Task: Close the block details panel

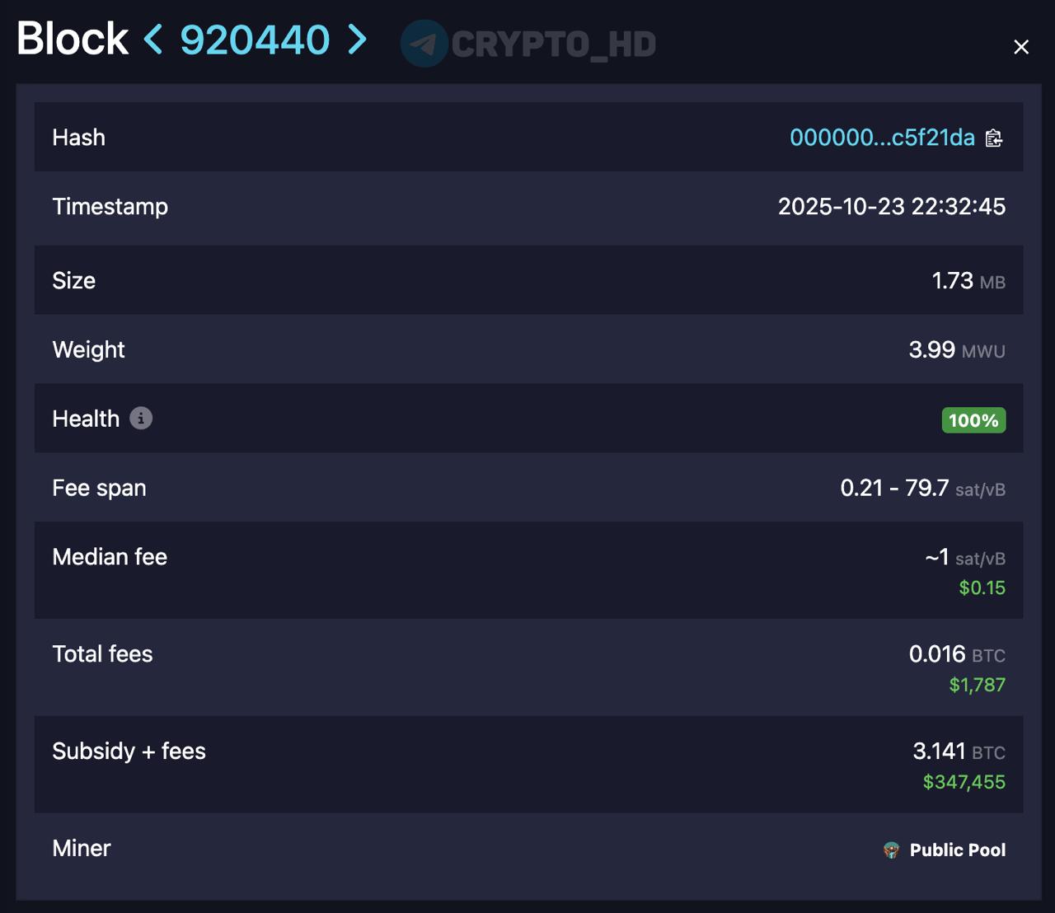Action: tap(1021, 47)
